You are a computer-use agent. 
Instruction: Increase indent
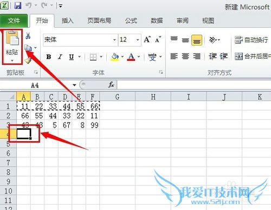224,56
